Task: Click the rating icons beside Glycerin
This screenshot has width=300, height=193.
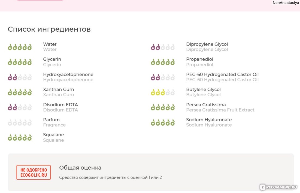Action: (20, 62)
